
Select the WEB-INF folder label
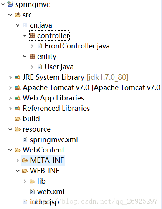(45, 171)
